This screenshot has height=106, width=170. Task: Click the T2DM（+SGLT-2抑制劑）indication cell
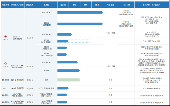pyautogui.click(x=46, y=55)
